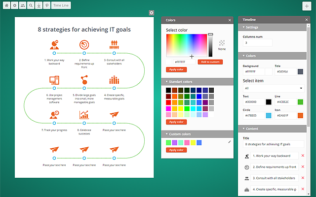Delete the 'Create specific, measurable' item
The image size is (316, 197).
(303, 189)
